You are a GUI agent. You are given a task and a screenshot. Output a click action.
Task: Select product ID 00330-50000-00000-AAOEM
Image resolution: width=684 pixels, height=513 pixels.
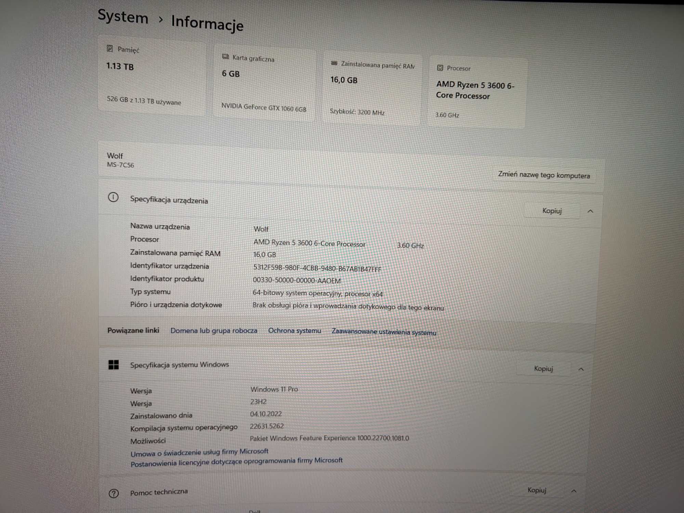297,280
